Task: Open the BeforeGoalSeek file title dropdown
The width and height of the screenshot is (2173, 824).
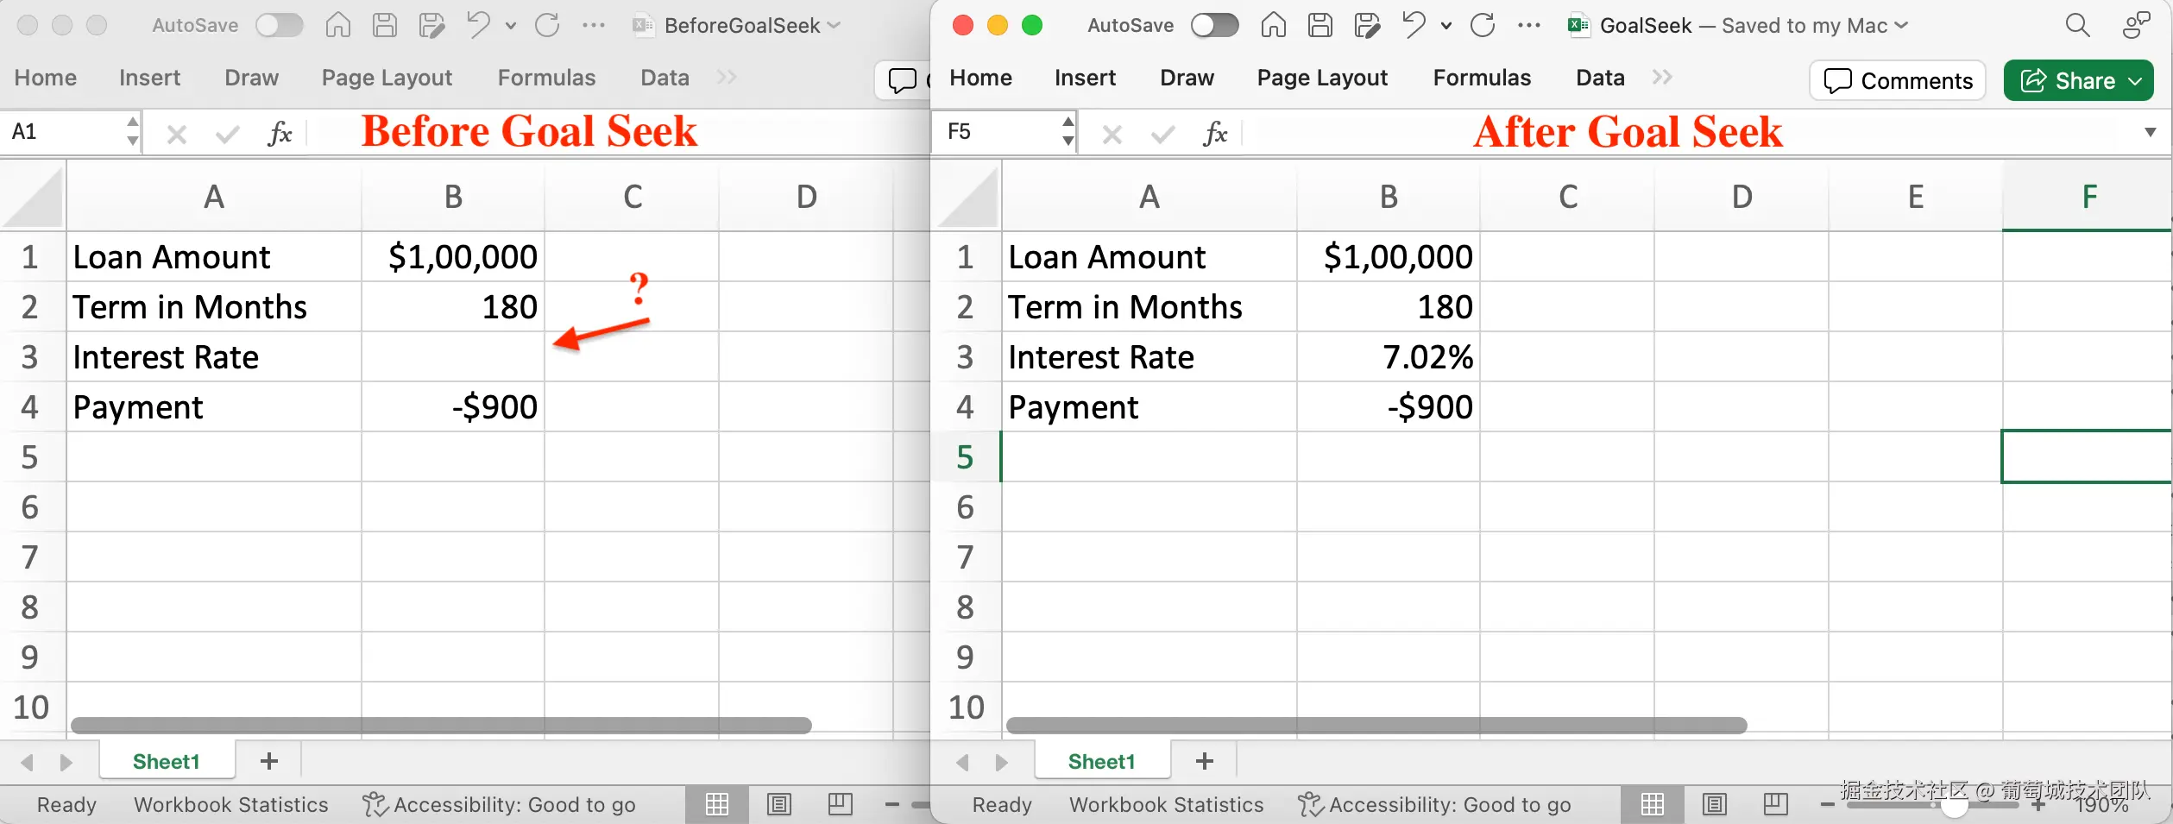Action: (834, 26)
